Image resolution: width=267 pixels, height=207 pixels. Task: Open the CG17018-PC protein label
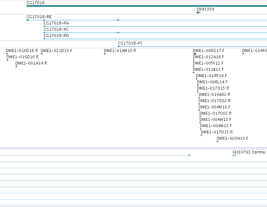(x=131, y=43)
